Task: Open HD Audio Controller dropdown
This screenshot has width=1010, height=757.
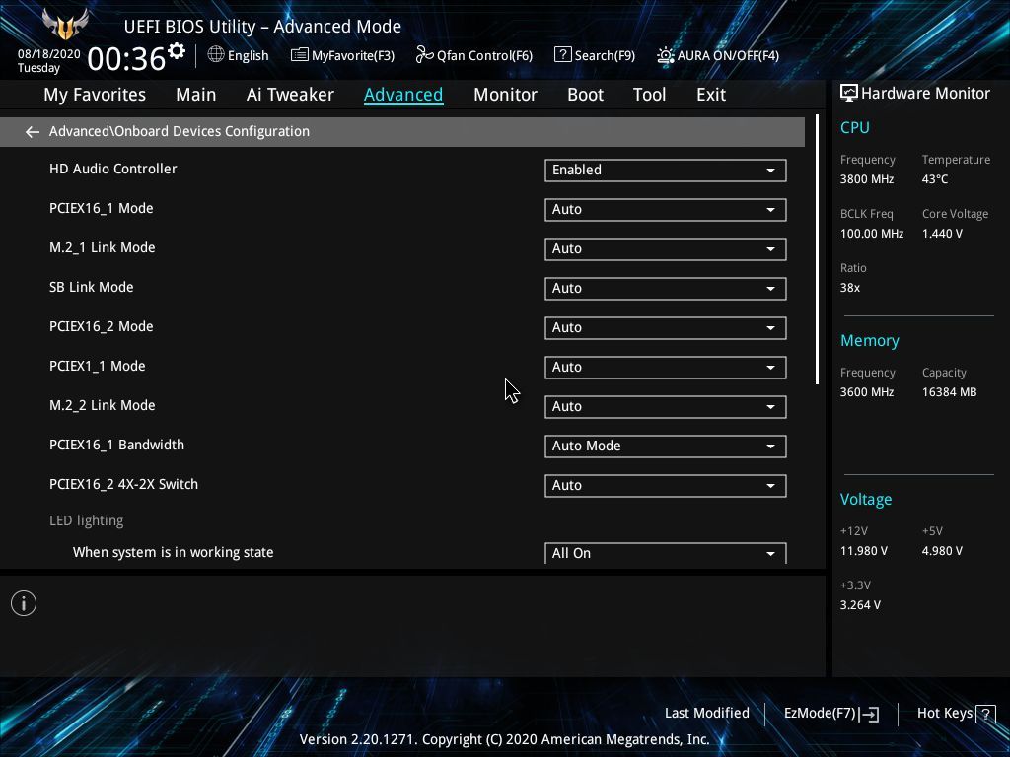Action: point(666,171)
